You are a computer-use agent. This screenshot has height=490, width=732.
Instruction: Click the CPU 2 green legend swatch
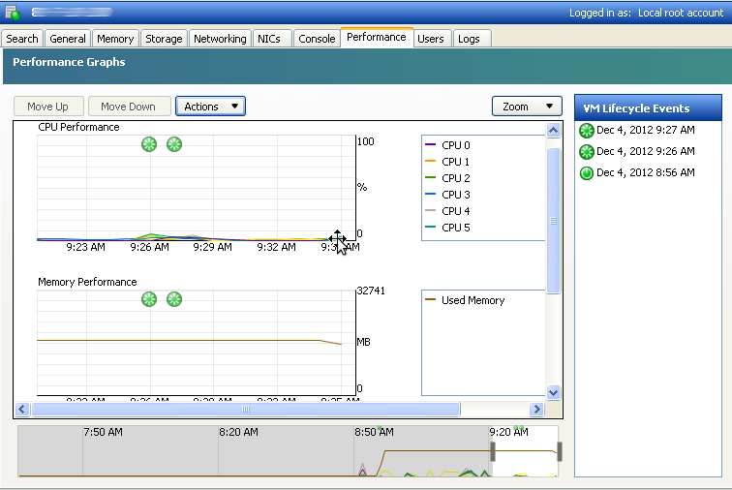coord(431,177)
